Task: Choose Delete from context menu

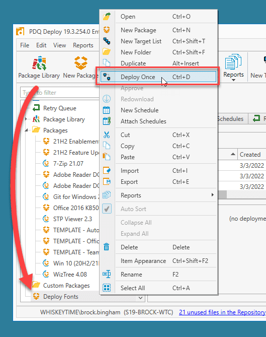Action: coord(158,247)
